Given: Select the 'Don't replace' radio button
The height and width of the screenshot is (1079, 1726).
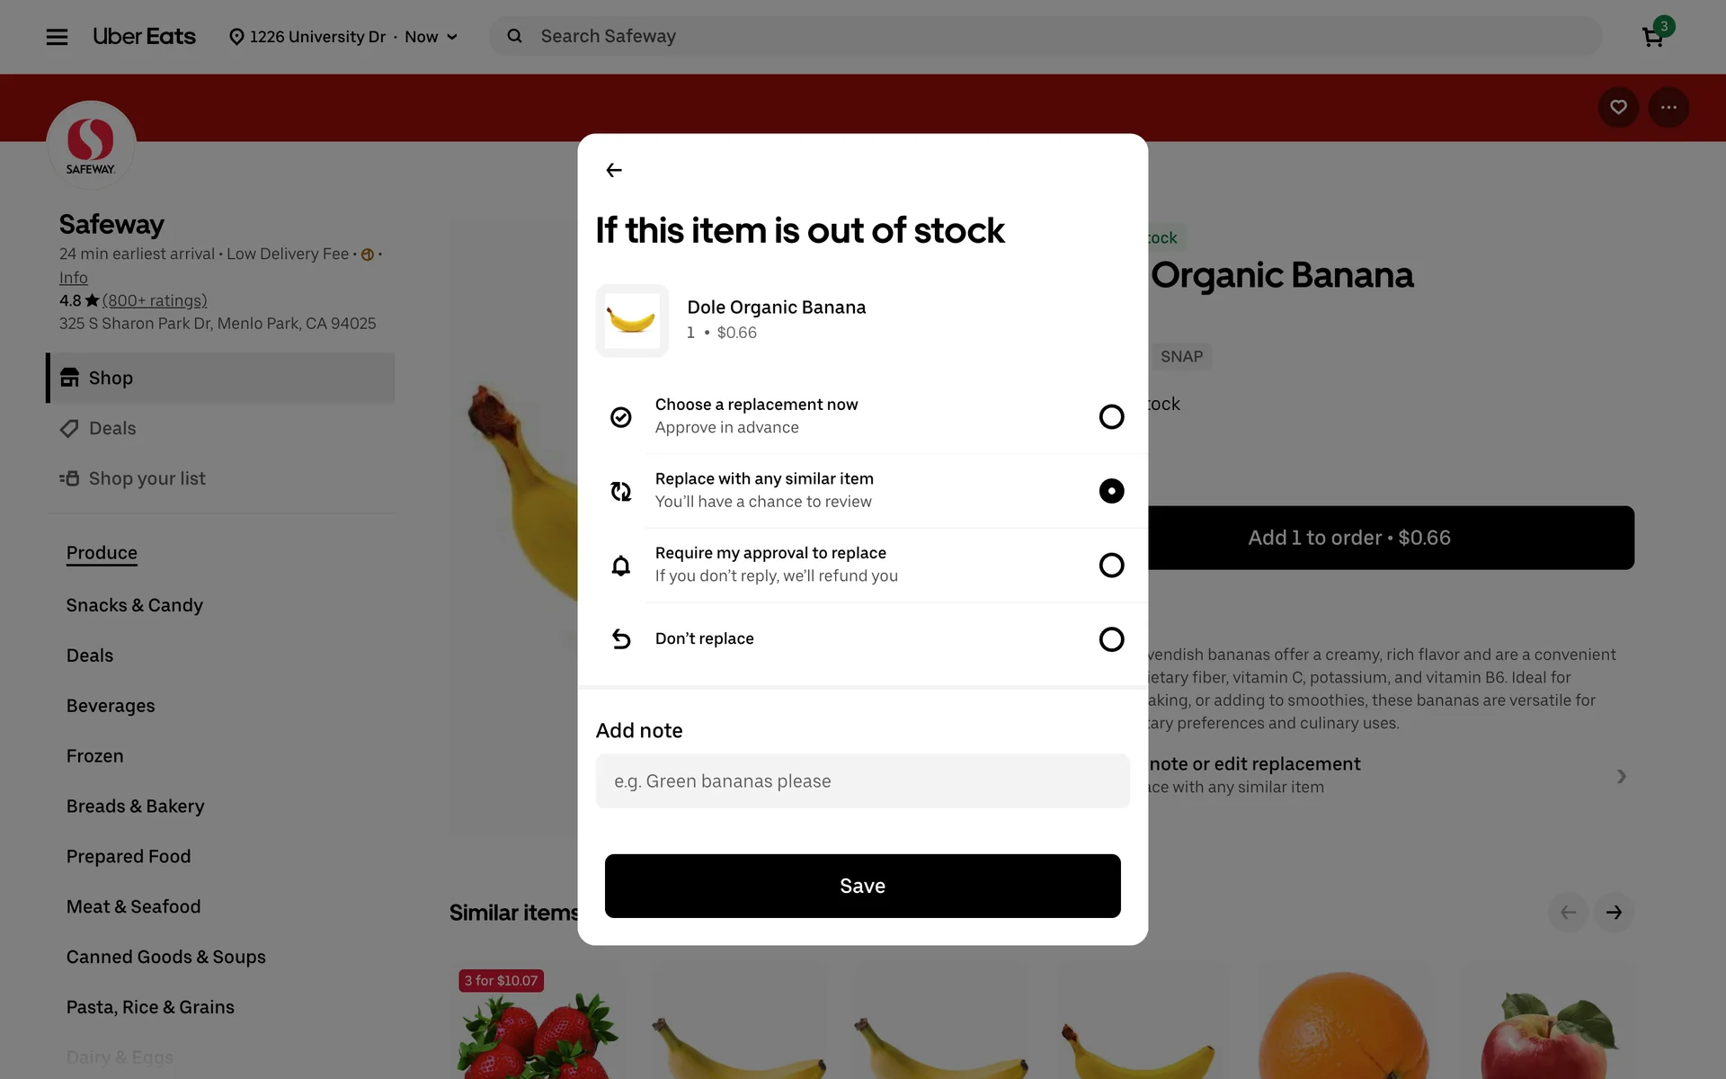Looking at the screenshot, I should (1111, 639).
